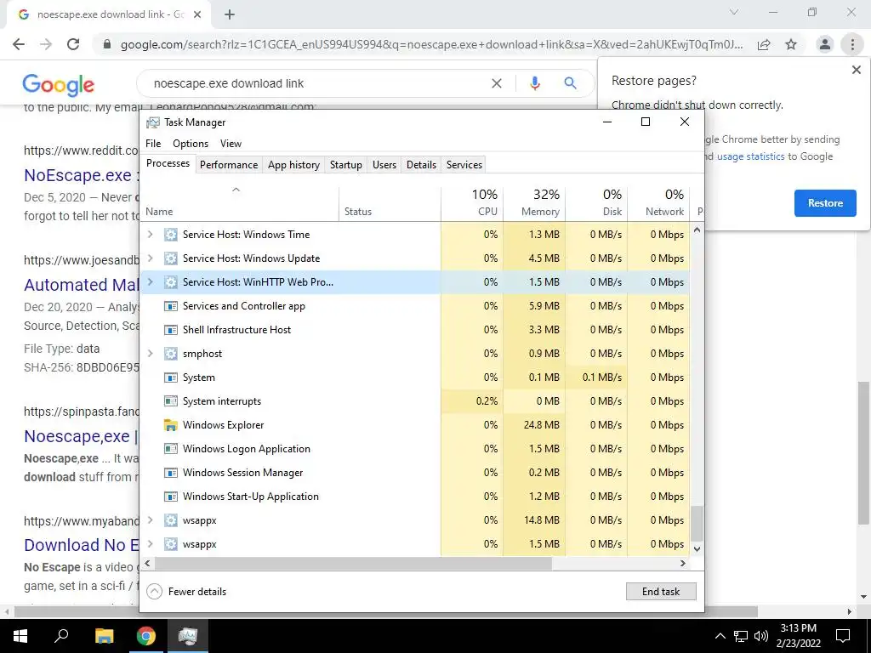Open the Chrome share page icon
This screenshot has height=653, width=871.
tap(764, 44)
